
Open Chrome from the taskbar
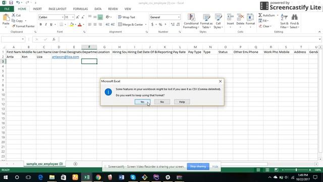[98, 177]
